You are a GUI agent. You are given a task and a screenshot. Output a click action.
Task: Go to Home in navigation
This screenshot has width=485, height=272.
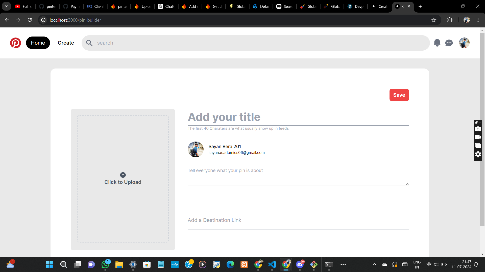38,43
